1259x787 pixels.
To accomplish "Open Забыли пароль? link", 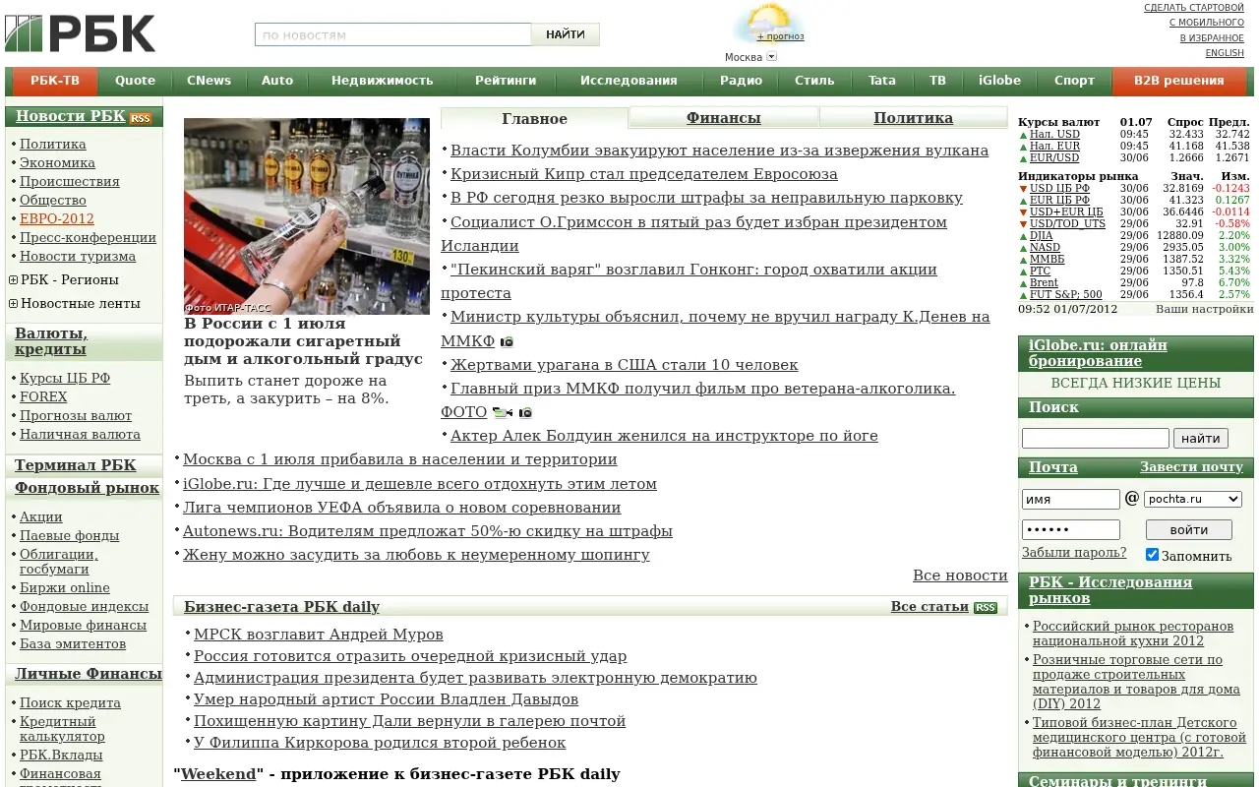I will point(1074,553).
